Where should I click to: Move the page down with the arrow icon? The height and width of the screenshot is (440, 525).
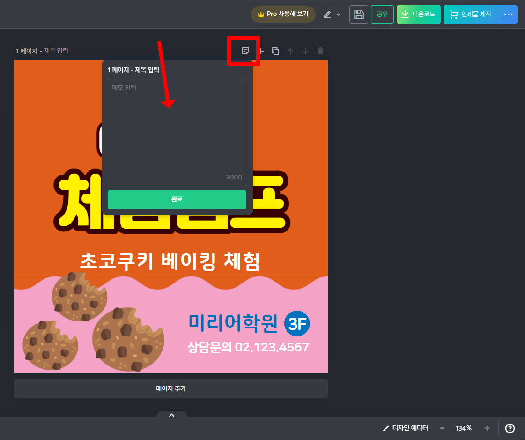tap(305, 51)
